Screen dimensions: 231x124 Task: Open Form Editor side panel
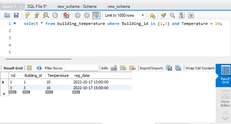225,98
